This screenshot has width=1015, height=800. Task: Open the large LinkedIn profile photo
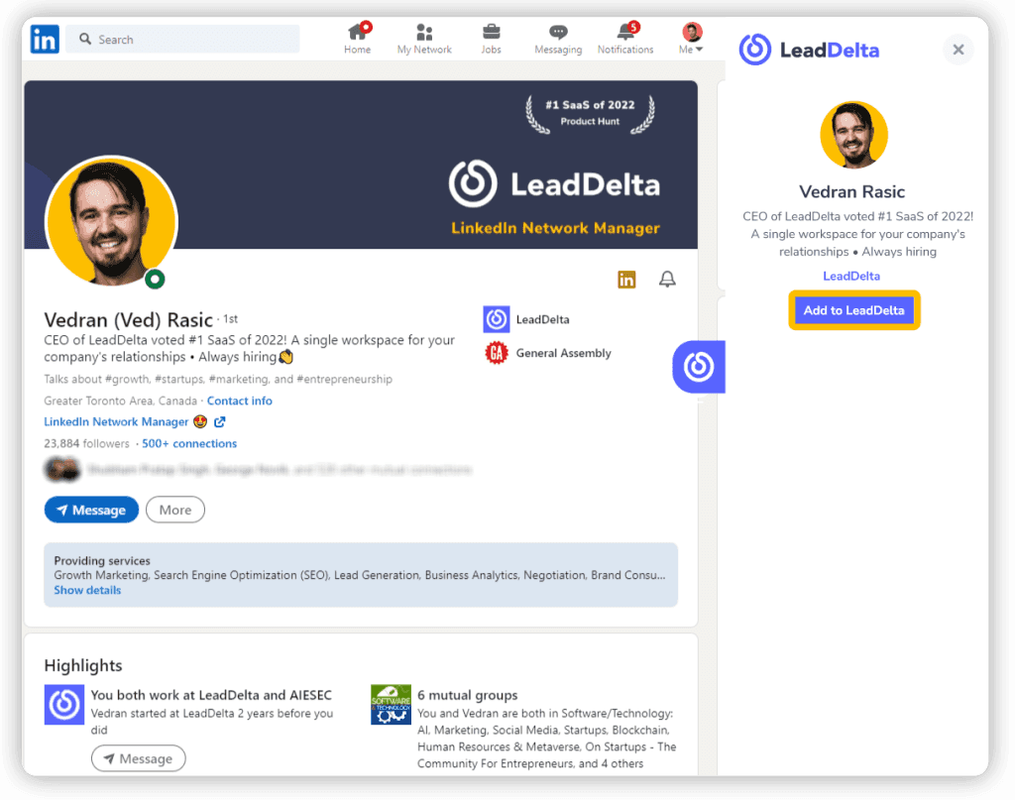click(x=111, y=221)
